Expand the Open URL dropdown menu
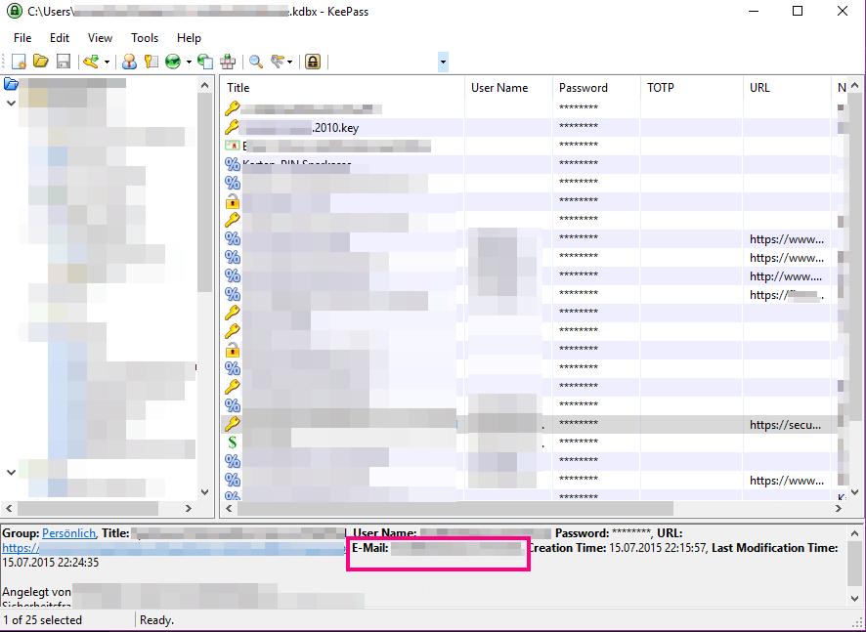Viewport: 866px width, 632px height. click(190, 61)
